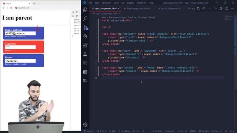The height and width of the screenshot is (133, 237).
Task: Open the Debug view with bug icon
Action: click(x=85, y=36)
